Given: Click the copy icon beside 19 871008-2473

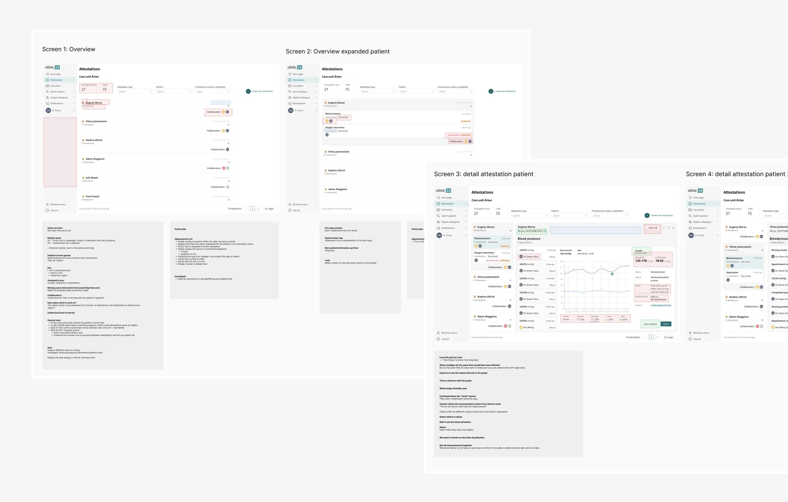Looking at the screenshot, I should [545, 231].
